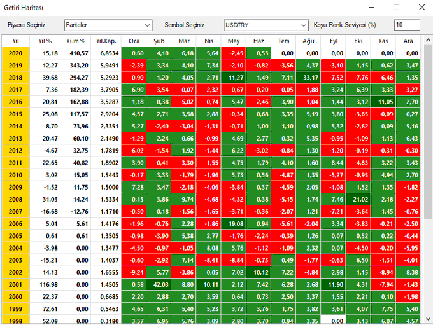Viewport: 433px width, 325px height.
Task: Click the Şub month column header
Action: point(159,41)
